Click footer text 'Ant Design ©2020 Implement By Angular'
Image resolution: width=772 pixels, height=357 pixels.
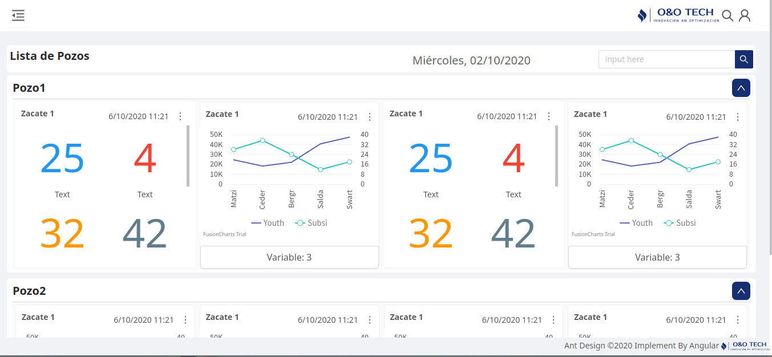click(x=641, y=346)
